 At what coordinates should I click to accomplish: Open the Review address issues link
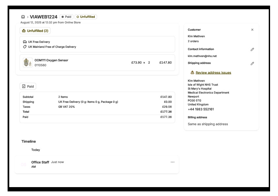[213, 72]
